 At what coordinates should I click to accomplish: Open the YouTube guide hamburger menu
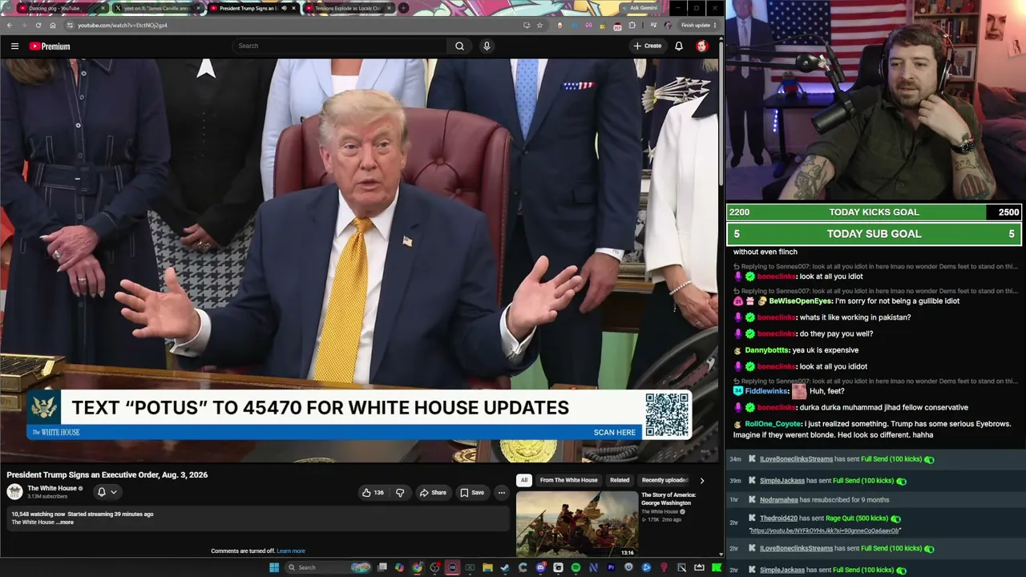14,46
